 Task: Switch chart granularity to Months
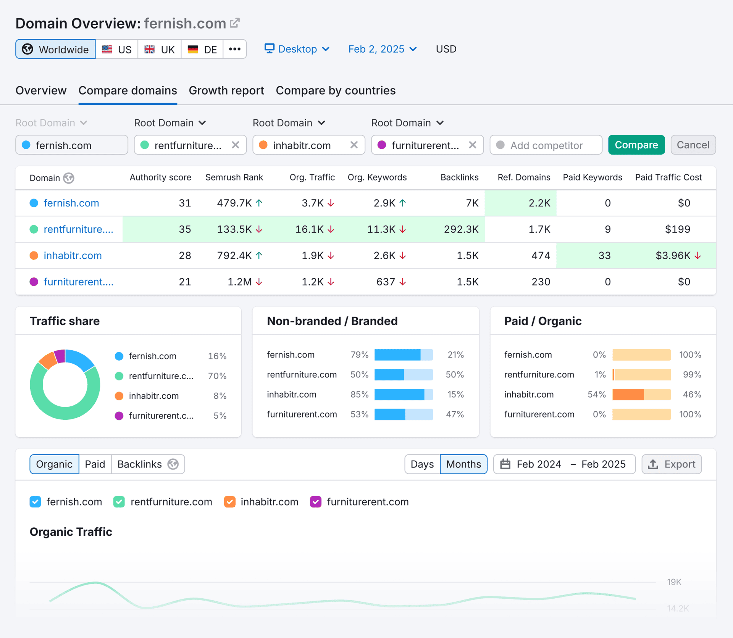point(463,464)
